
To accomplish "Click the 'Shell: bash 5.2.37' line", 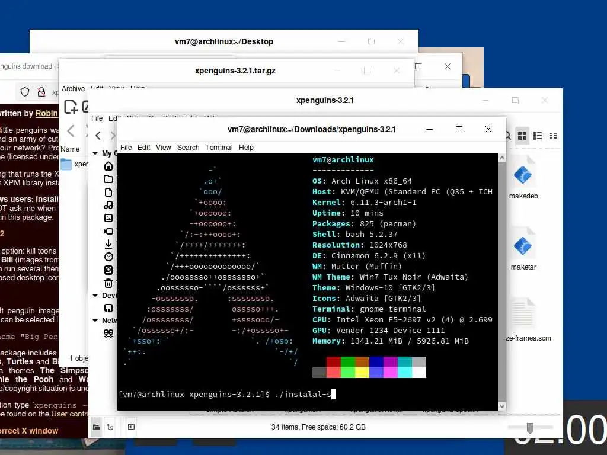I will tap(355, 235).
